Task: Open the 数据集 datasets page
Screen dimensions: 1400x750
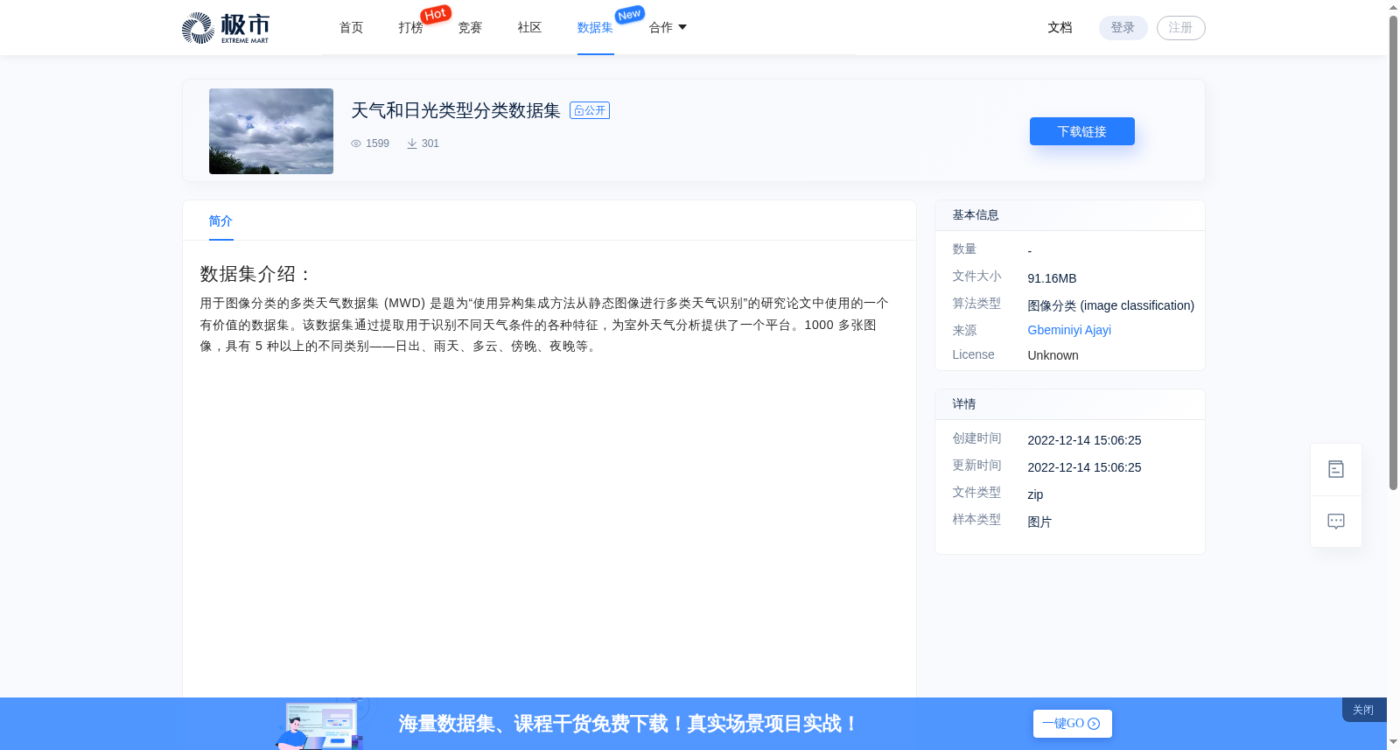Action: click(x=595, y=28)
